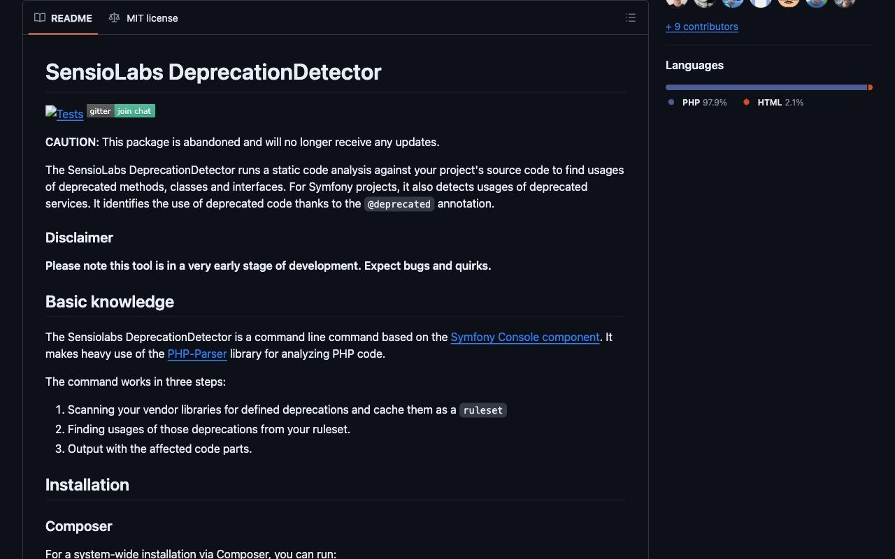This screenshot has width=895, height=559.
Task: Click list item 'Finding usages of those deprecations'
Action: click(x=209, y=429)
